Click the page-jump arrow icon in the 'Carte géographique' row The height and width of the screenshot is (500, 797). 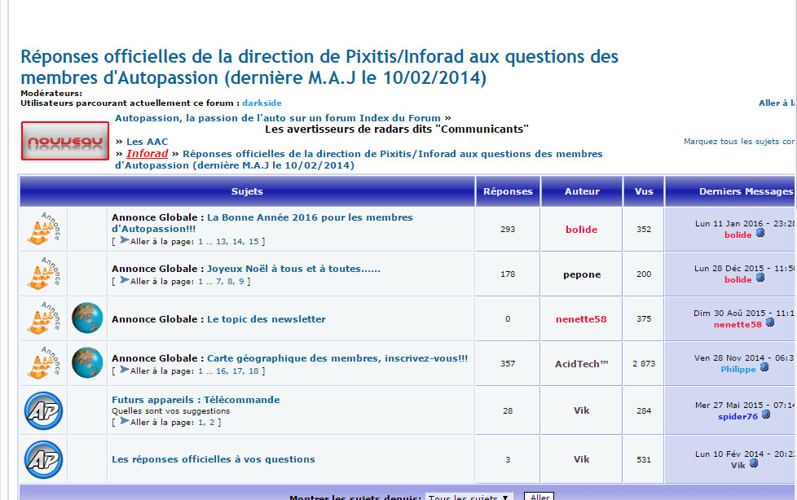[x=124, y=370]
